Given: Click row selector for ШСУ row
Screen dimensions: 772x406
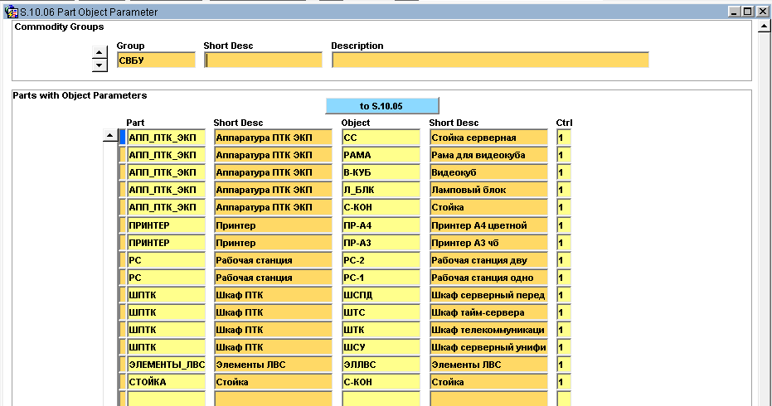Looking at the screenshot, I should pos(123,347).
